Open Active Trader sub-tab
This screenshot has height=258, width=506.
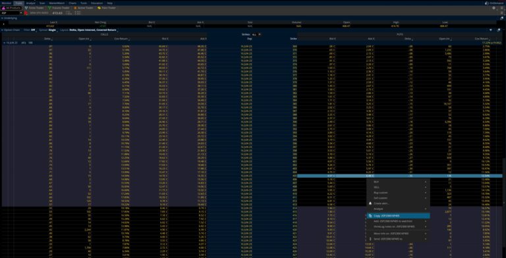84,8
